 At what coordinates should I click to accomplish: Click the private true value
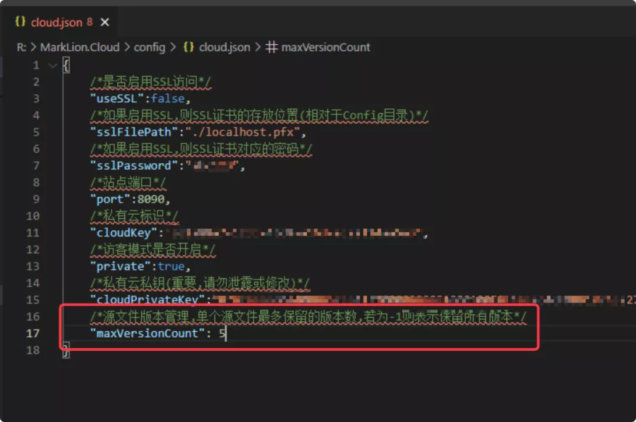click(171, 266)
